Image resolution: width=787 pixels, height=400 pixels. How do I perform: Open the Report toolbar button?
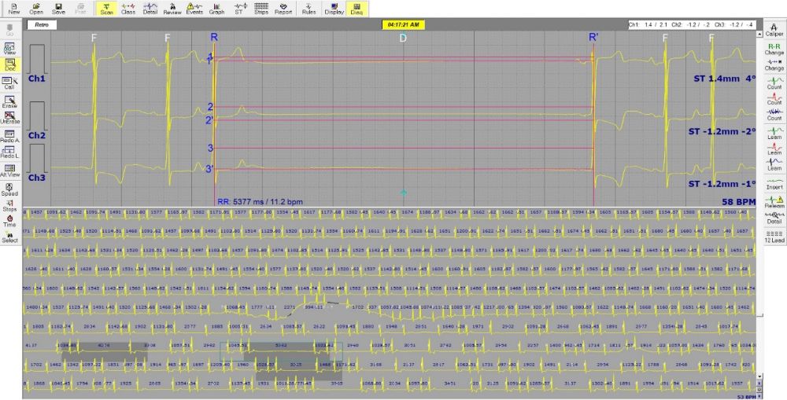tap(283, 9)
